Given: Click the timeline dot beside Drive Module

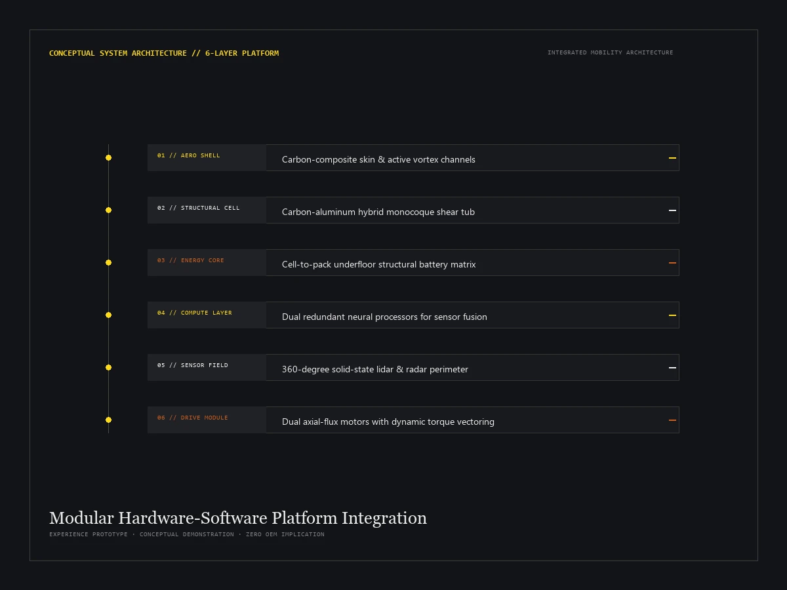Looking at the screenshot, I should pos(108,420).
